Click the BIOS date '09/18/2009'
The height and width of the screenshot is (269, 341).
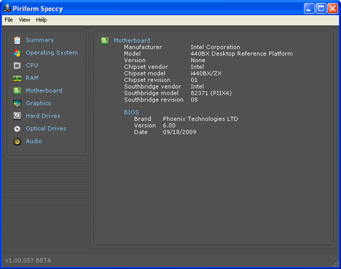pyautogui.click(x=180, y=132)
